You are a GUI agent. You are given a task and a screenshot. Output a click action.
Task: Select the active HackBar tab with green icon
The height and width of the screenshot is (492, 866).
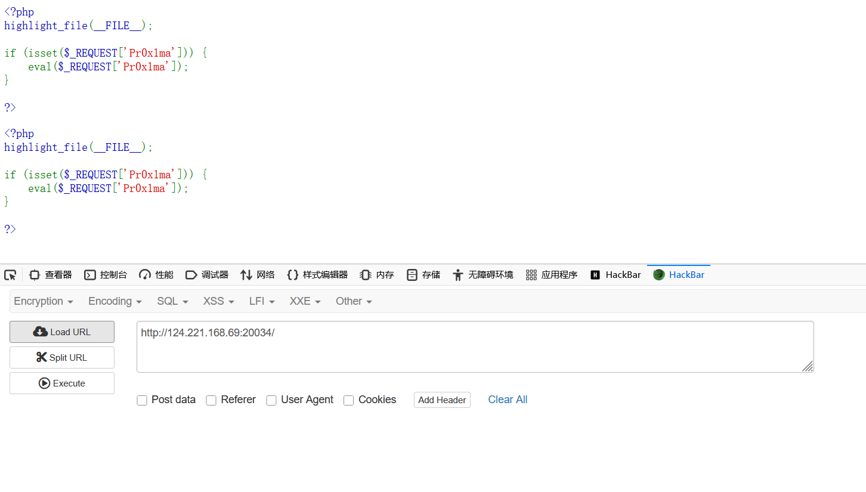(x=679, y=275)
